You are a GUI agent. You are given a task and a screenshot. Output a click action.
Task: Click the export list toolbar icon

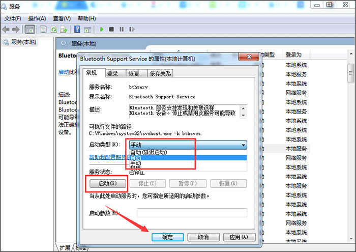(64, 30)
